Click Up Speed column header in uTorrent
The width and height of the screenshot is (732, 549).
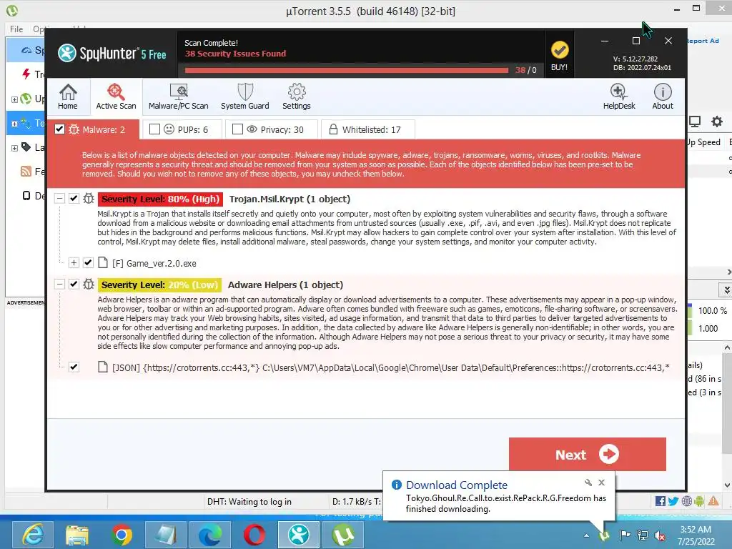click(x=704, y=142)
